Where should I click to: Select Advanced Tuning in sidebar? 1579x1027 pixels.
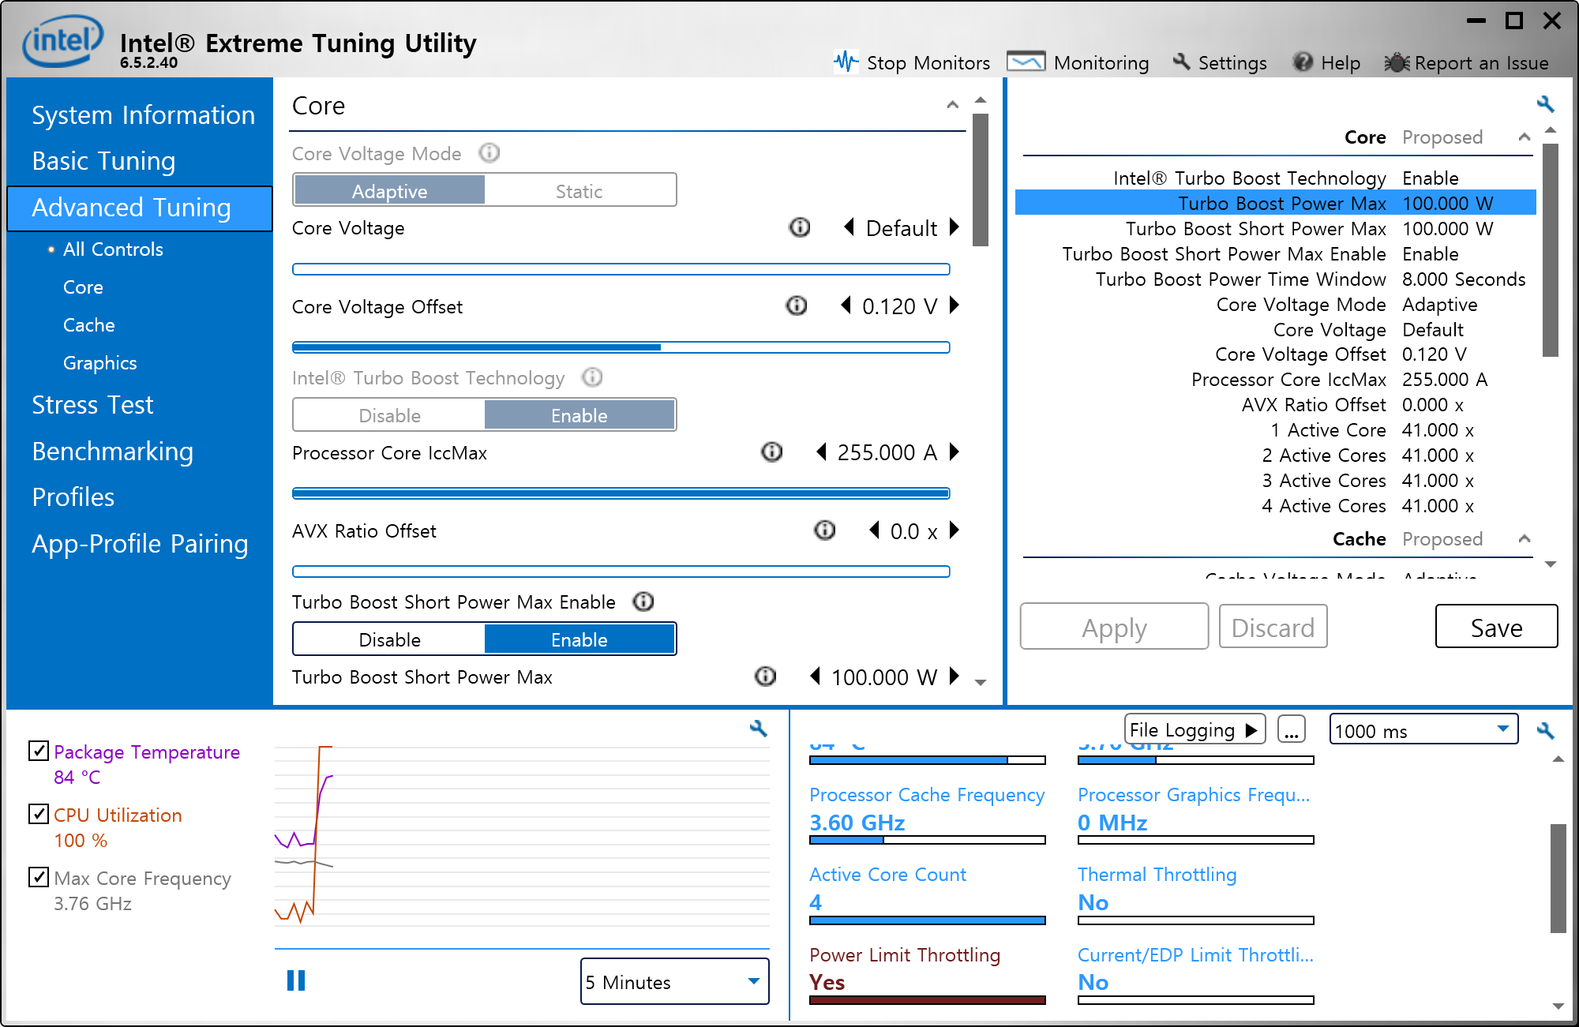(x=140, y=208)
